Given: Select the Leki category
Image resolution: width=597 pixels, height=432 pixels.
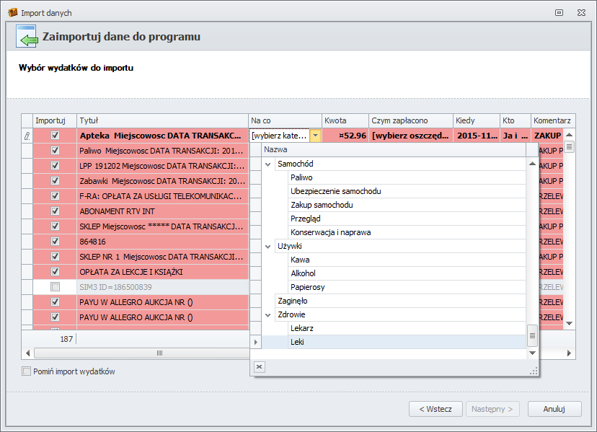Looking at the screenshot, I should tap(297, 342).
